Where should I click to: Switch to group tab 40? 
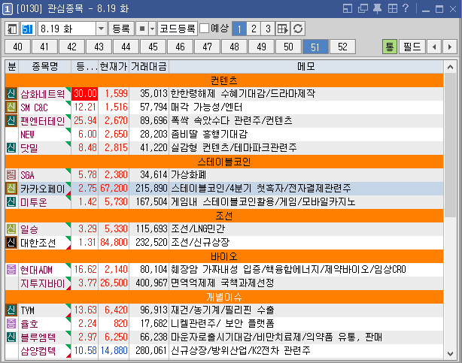click(x=17, y=47)
